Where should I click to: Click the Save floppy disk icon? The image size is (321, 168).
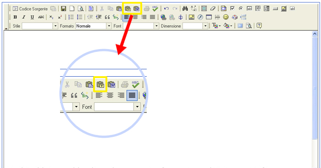tap(63, 9)
